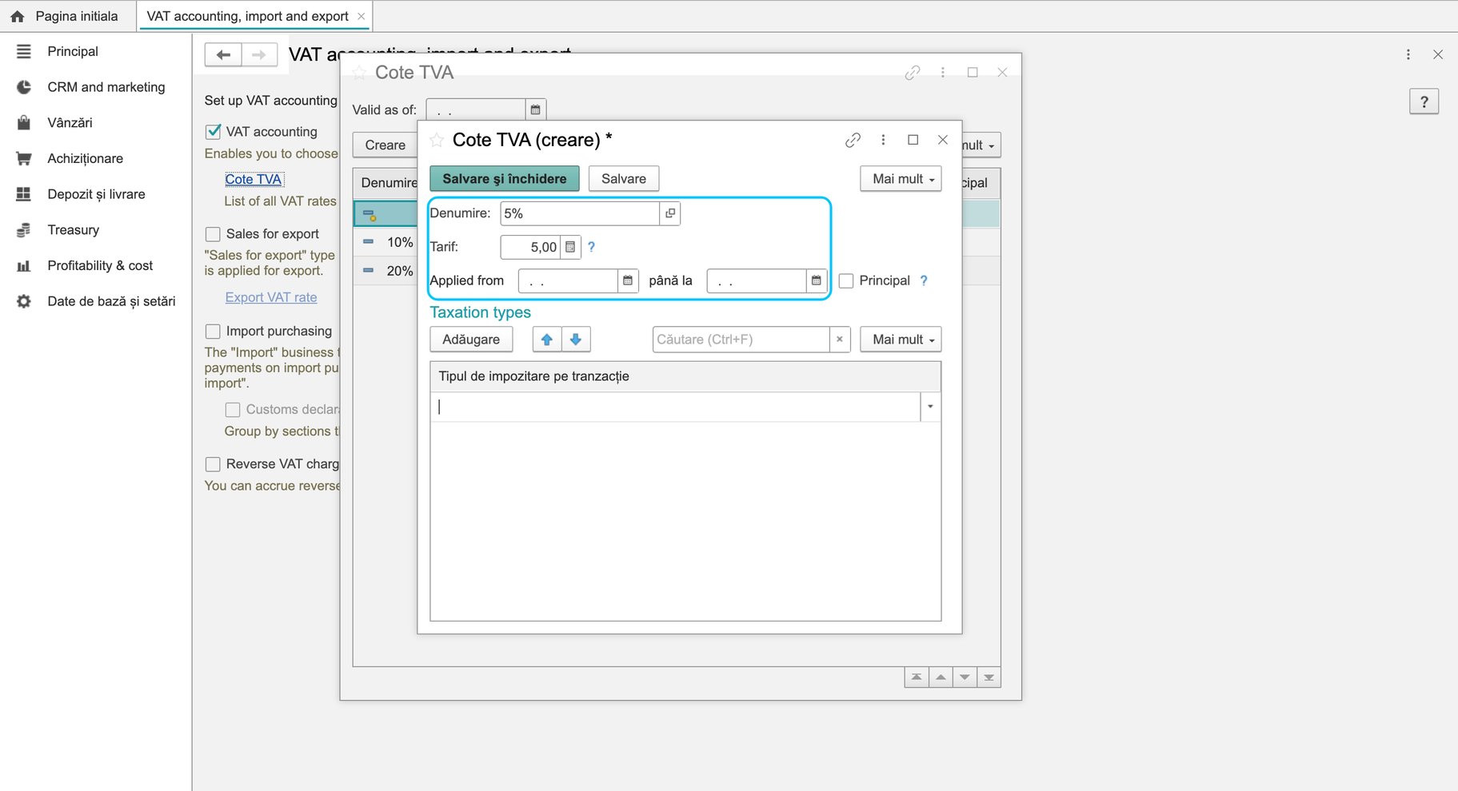Image resolution: width=1458 pixels, height=791 pixels.
Task: Enable the Sales for export checkbox
Action: (x=213, y=234)
